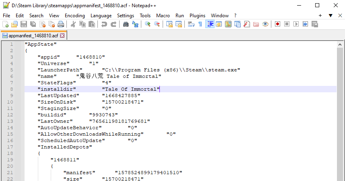Click the "15700218471" SizeOnDisk value
Image resolution: width=345 pixels, height=181 pixels.
tap(123, 102)
